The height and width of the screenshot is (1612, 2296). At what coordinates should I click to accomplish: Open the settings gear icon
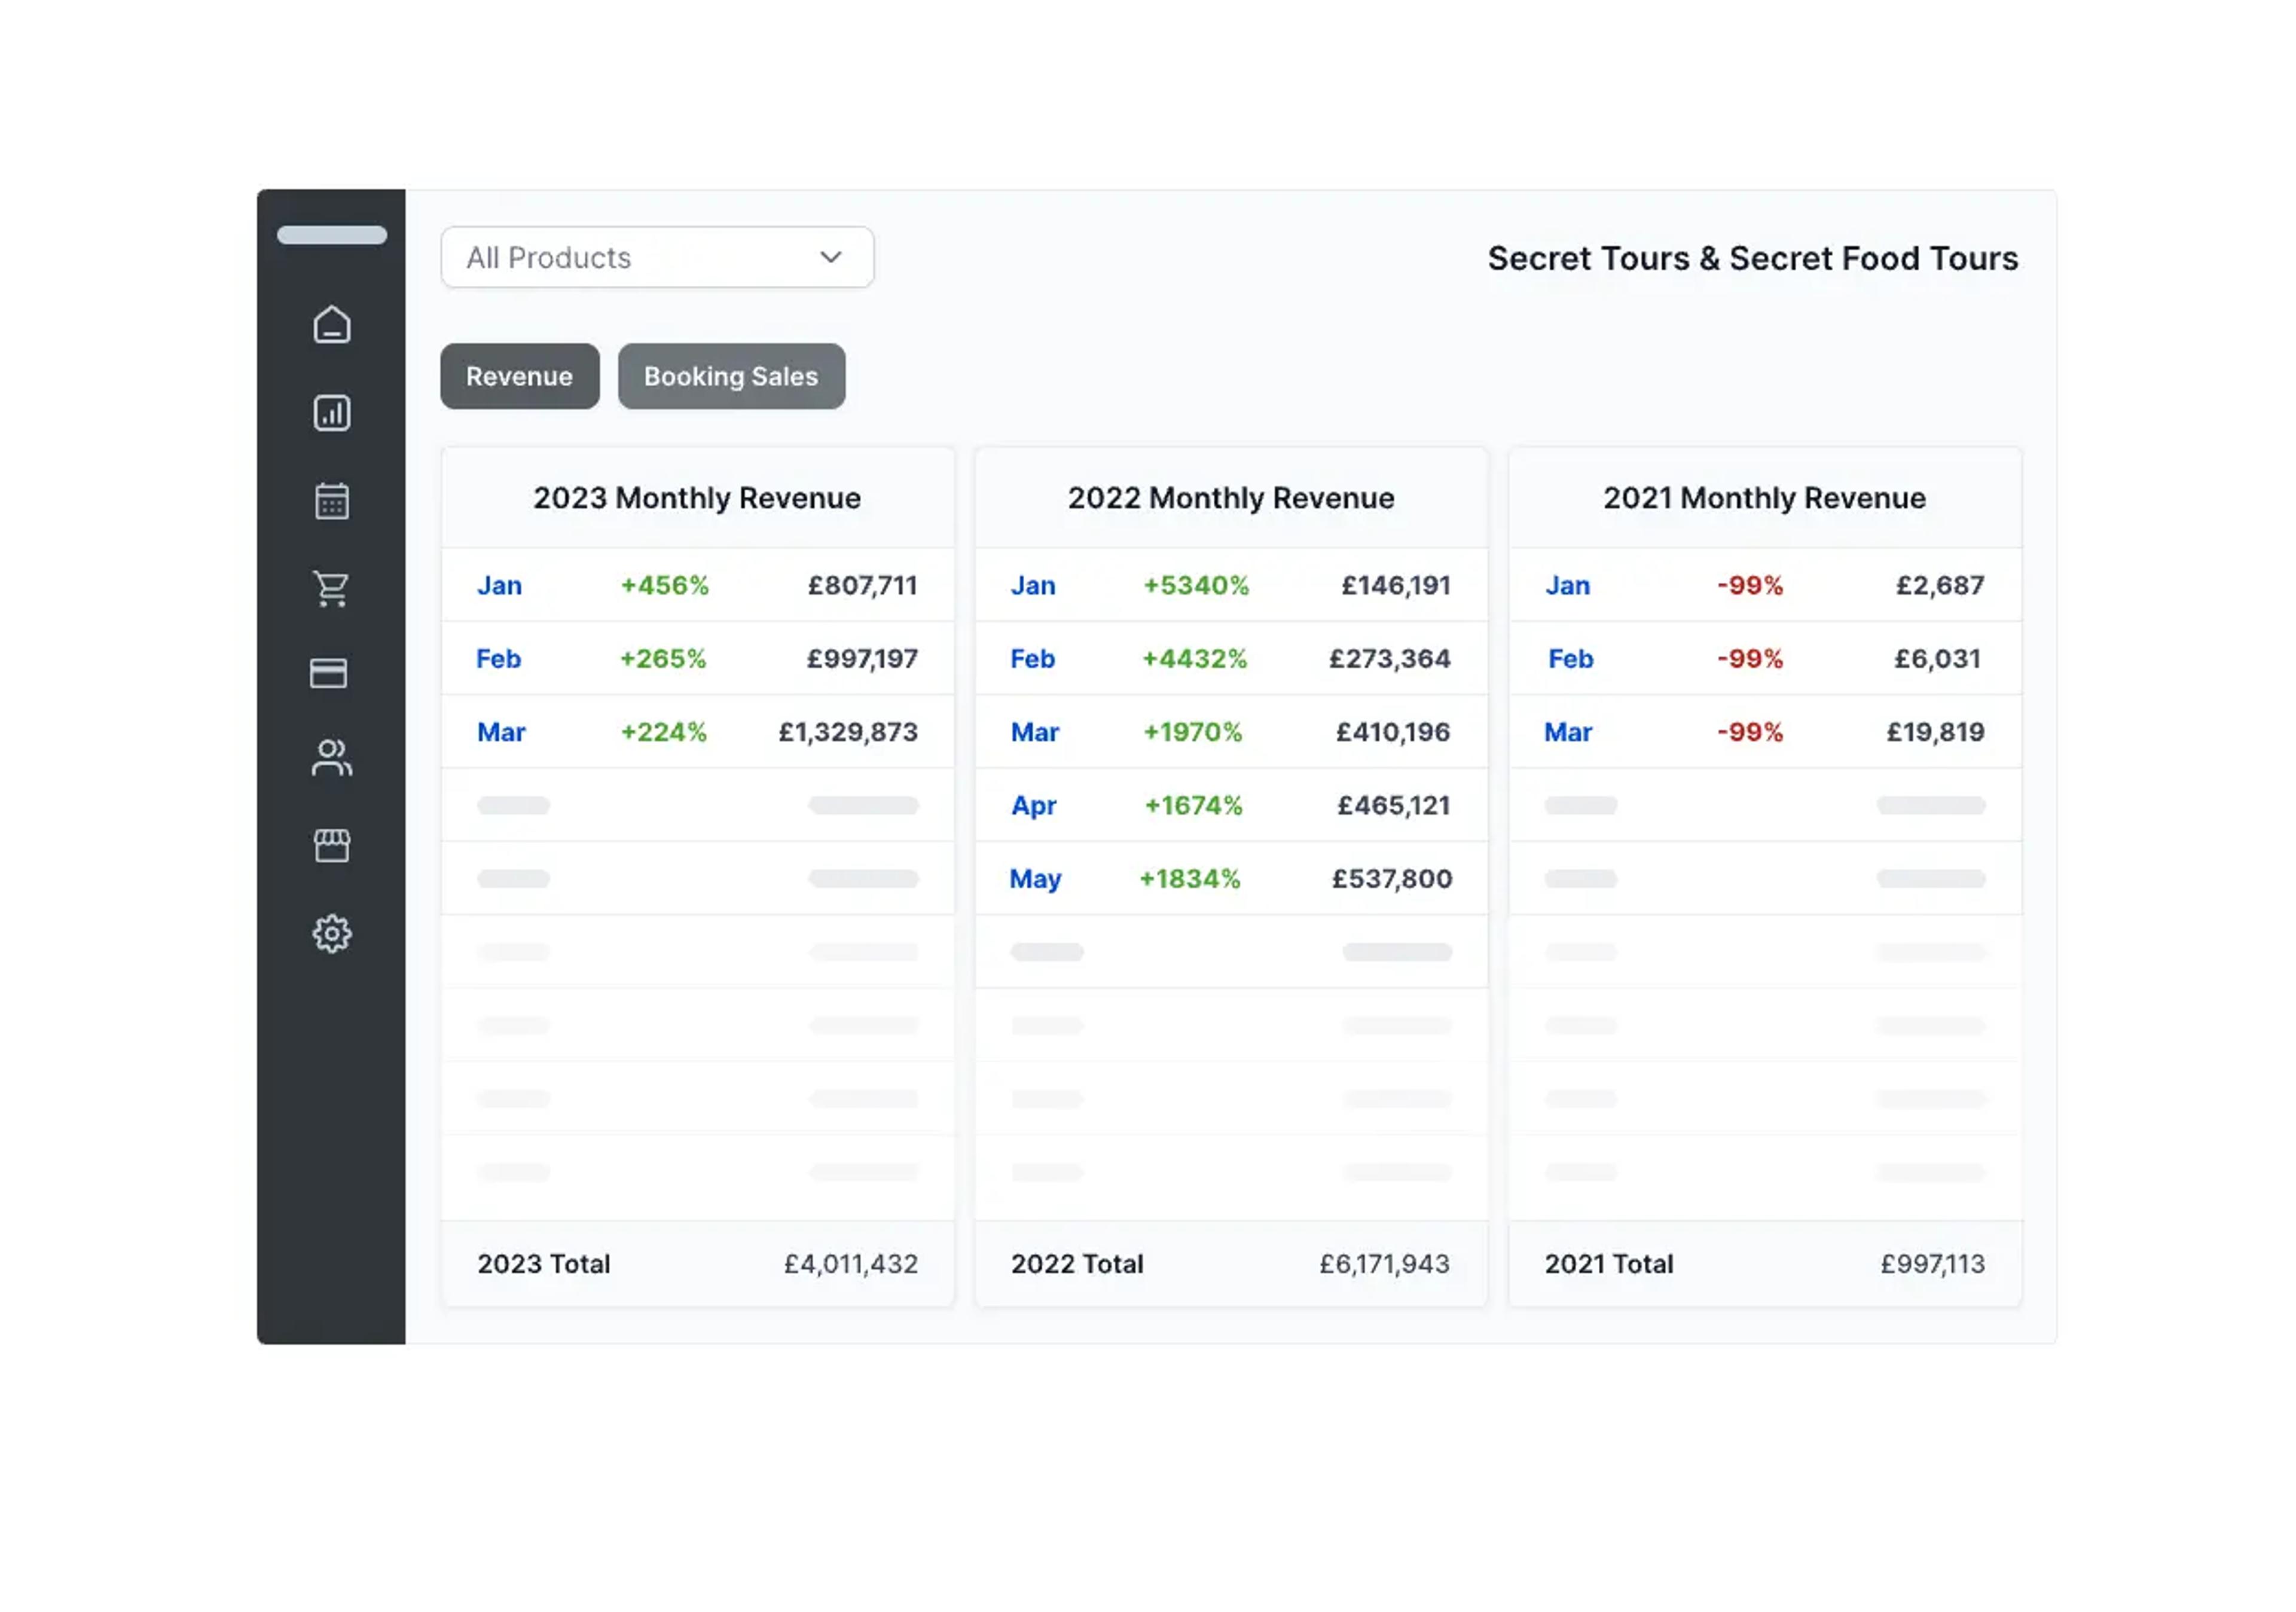332,934
